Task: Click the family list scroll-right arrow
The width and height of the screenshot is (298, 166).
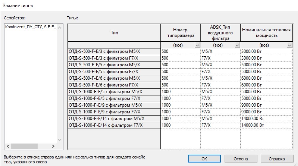Action: 53,146
